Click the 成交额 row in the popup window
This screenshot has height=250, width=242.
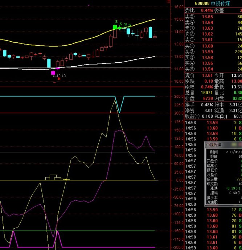[224, 184]
